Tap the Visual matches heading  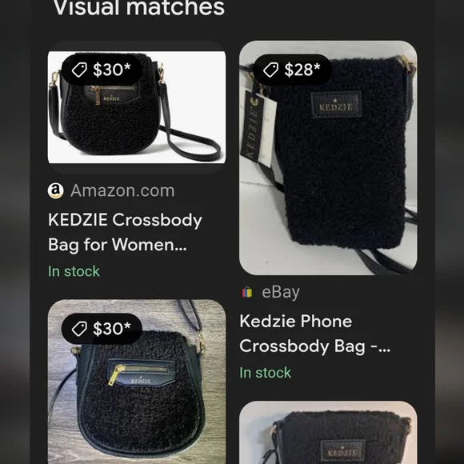138,7
